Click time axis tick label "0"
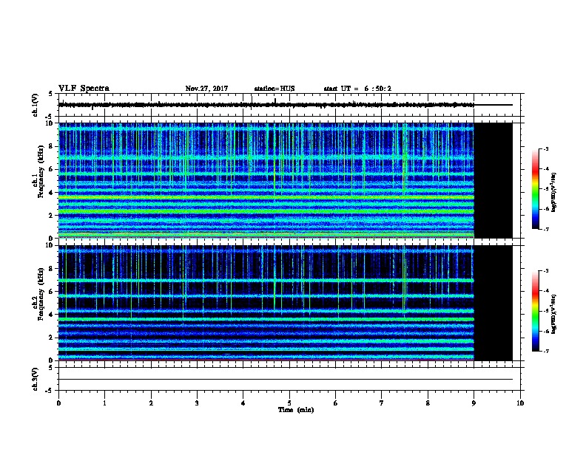This screenshot has width=586, height=452. point(58,403)
